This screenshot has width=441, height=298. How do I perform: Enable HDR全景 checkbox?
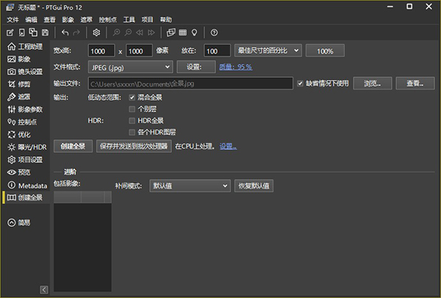point(132,121)
